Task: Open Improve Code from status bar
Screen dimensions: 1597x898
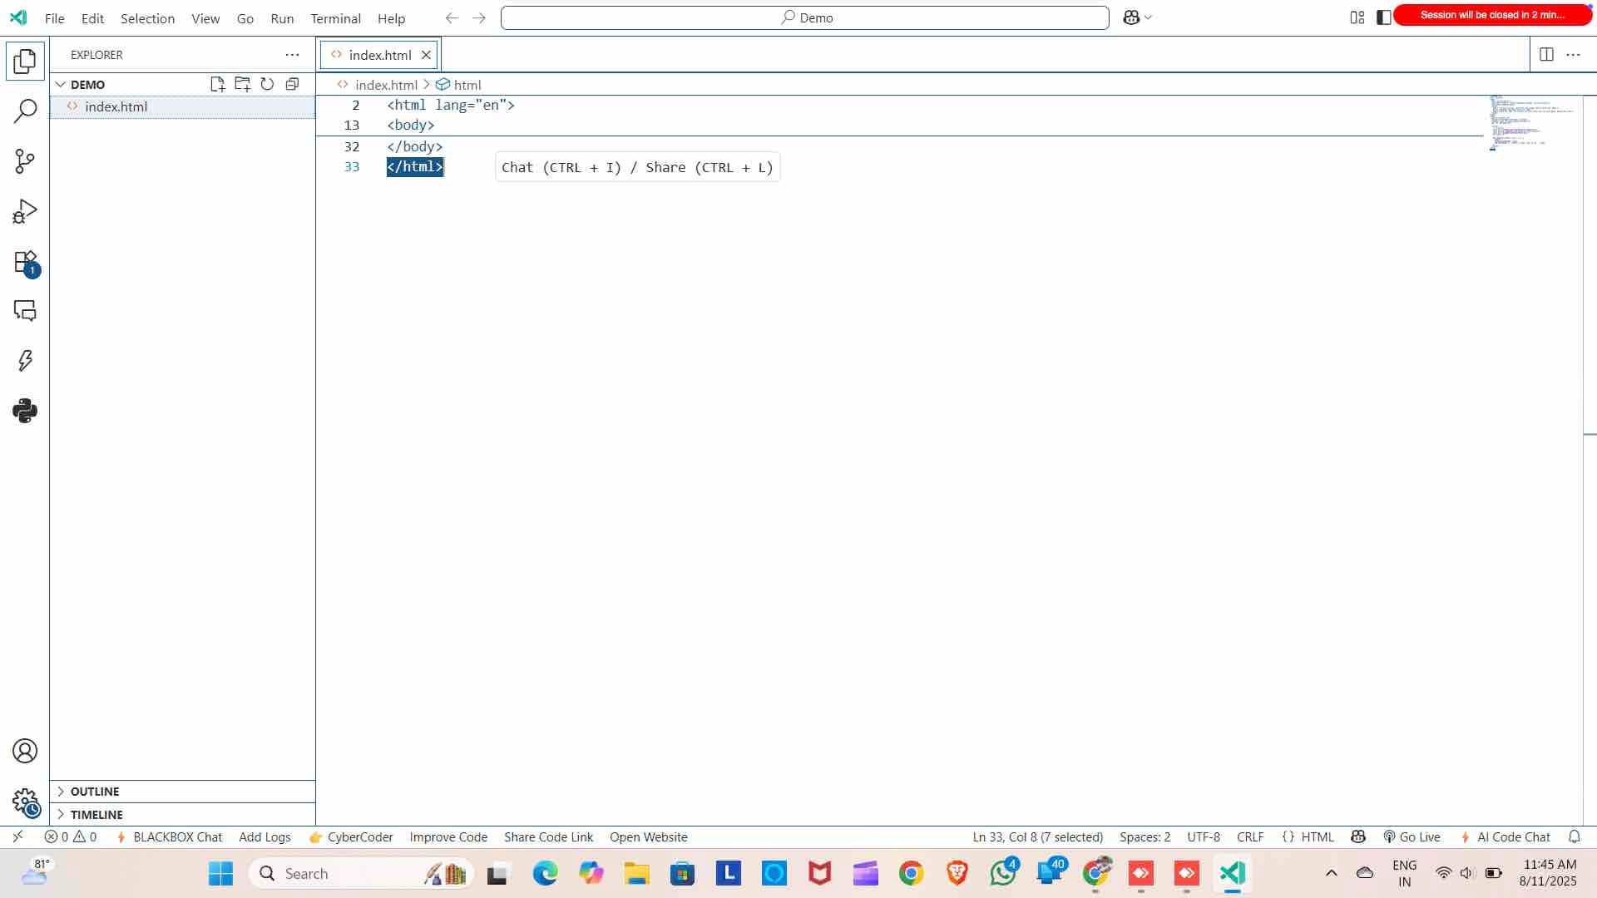Action: pyautogui.click(x=447, y=836)
